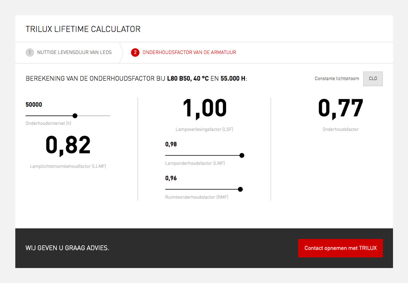Click the Onderhoudsinterval (h) label
408x283 pixels.
coord(49,123)
